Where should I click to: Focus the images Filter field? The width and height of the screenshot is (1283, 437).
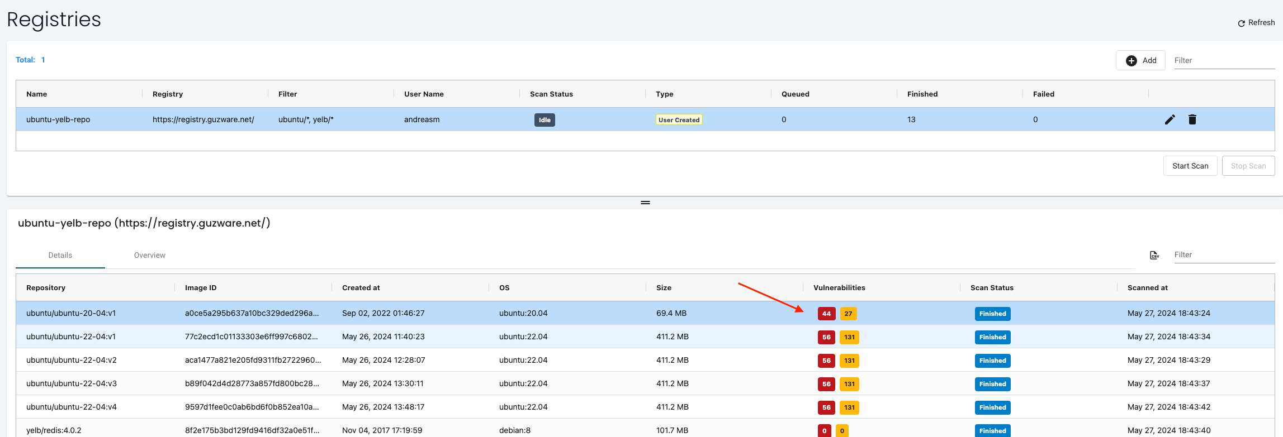click(1224, 254)
